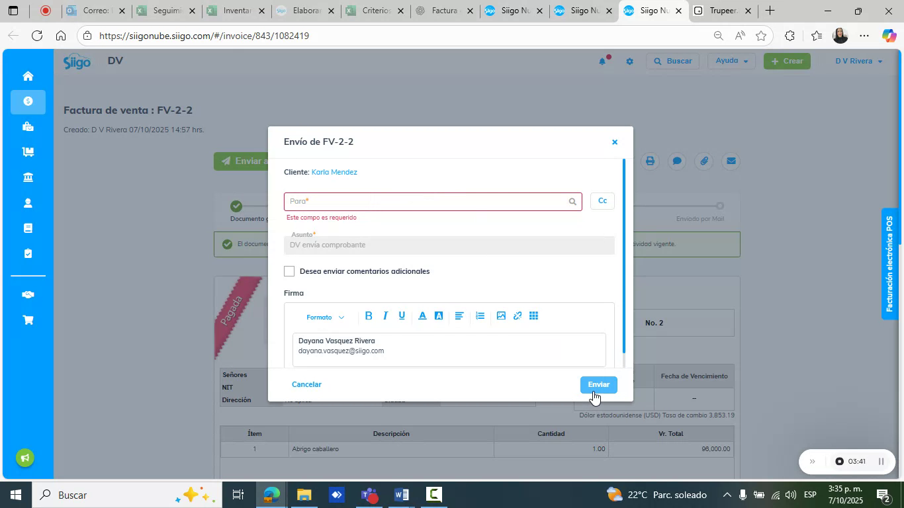Image resolution: width=904 pixels, height=508 pixels.
Task: Add this page to favorites
Action: (761, 36)
